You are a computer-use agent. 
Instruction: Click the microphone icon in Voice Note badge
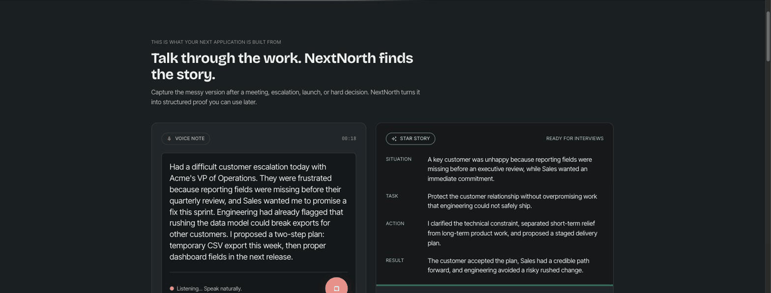point(170,138)
